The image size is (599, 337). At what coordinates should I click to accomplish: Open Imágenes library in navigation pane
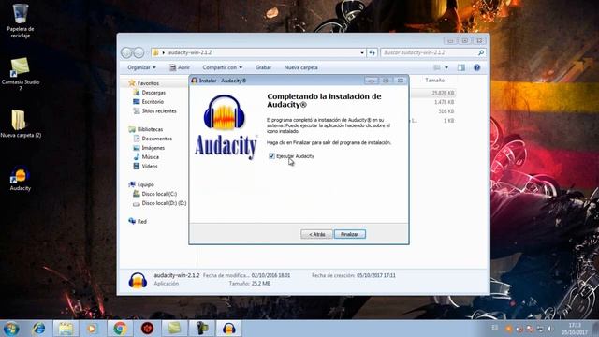point(153,148)
